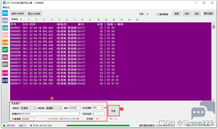Click the scrollbar down arrow
Screen dimensions: 218x129
214,100
